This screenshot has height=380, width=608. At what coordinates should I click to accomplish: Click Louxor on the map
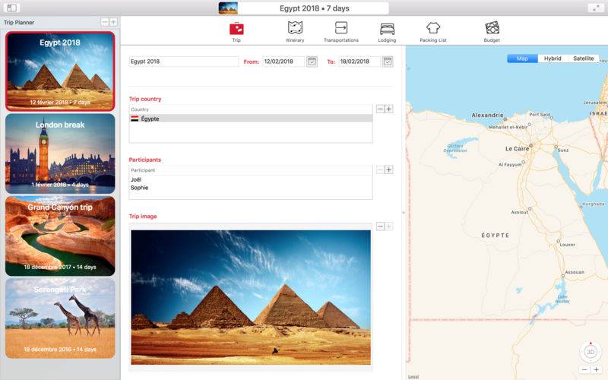[567, 245]
